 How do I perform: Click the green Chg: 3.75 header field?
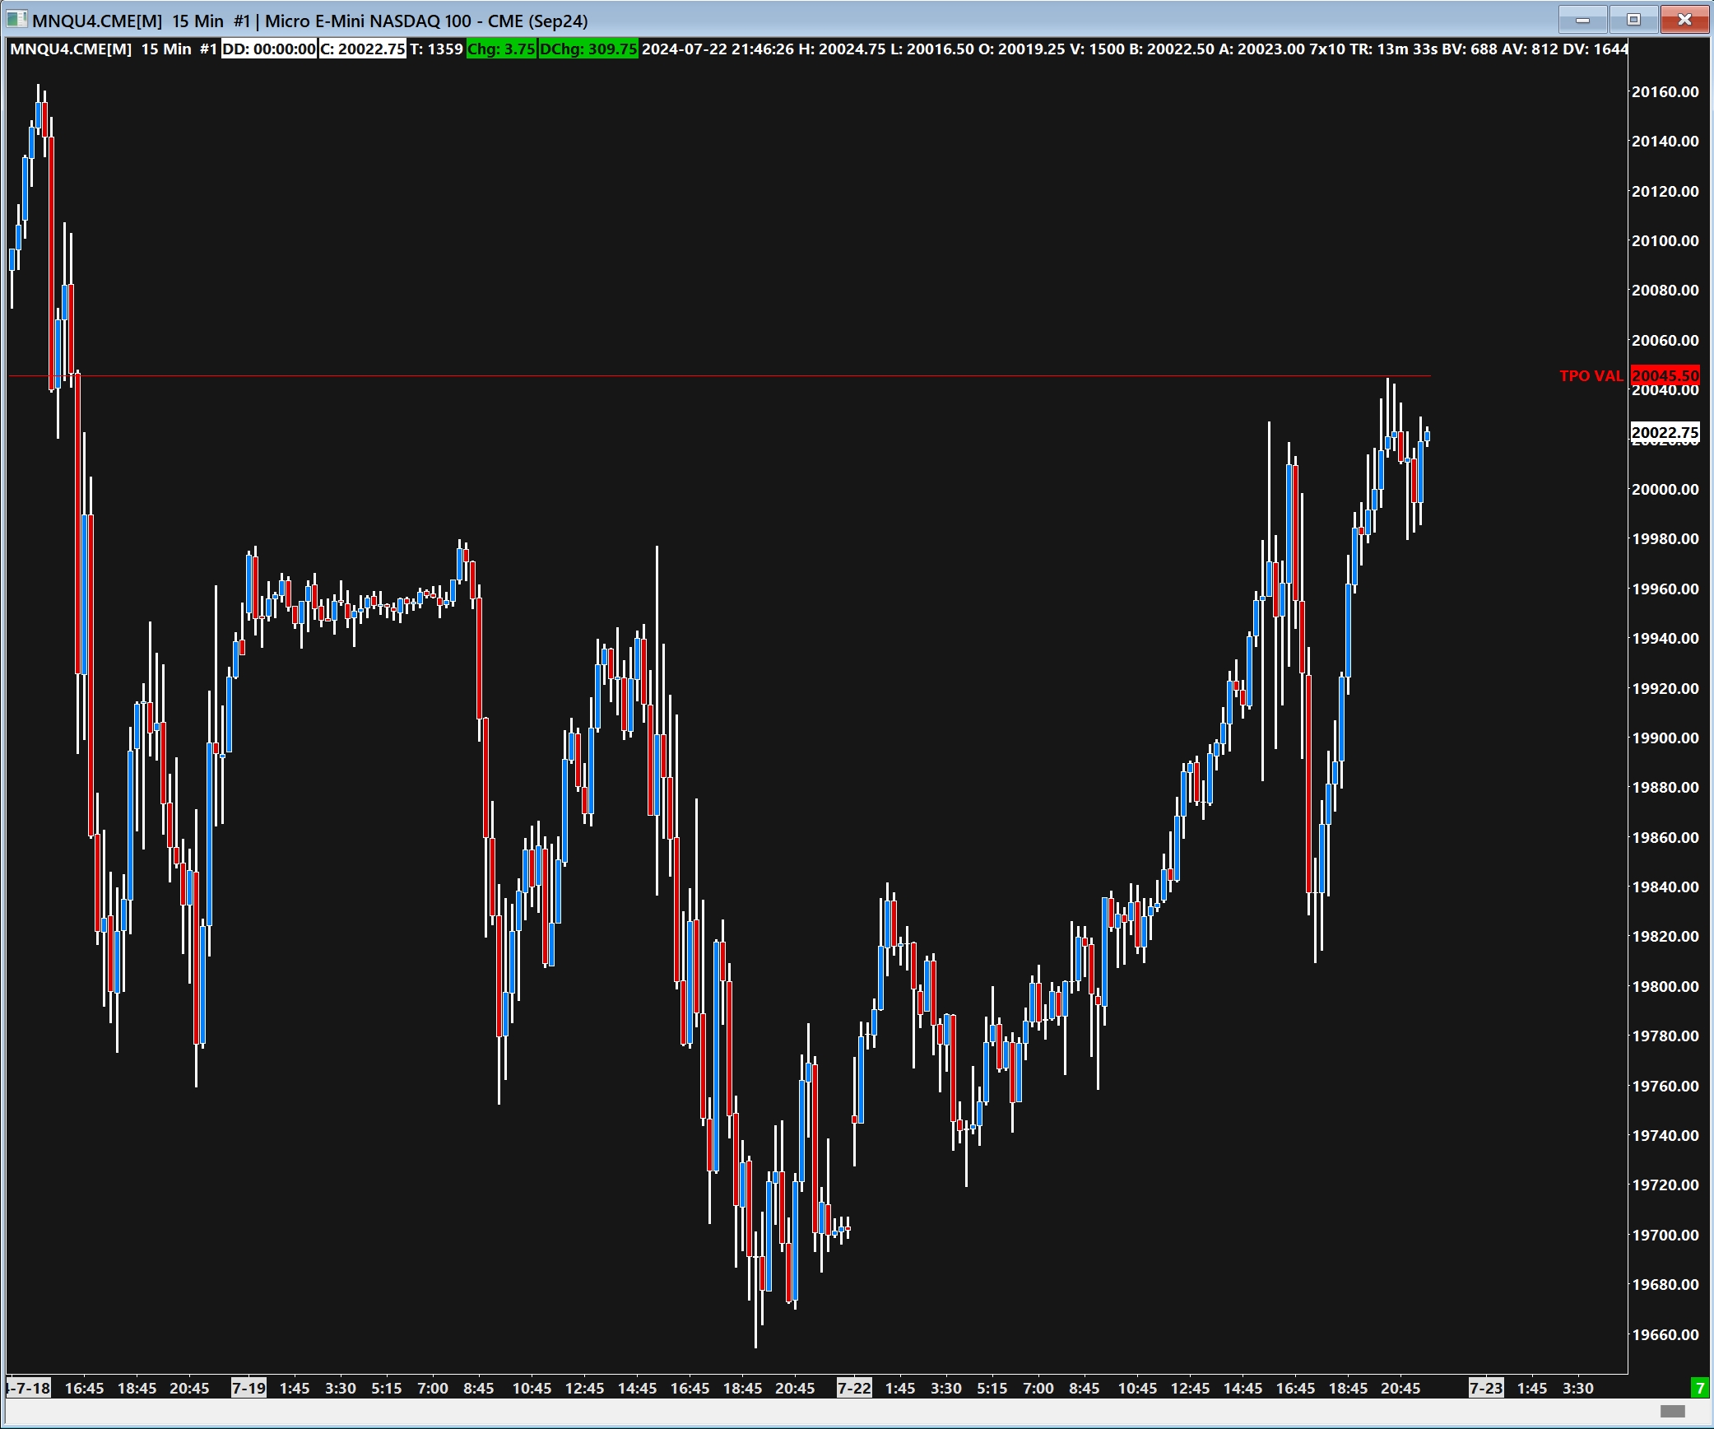click(x=501, y=49)
